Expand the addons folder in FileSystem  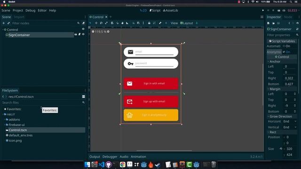tap(5, 119)
